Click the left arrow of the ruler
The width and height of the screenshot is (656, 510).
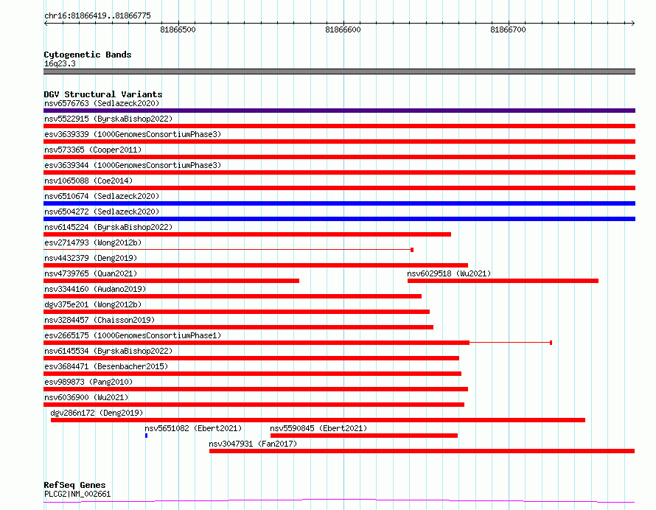46,23
